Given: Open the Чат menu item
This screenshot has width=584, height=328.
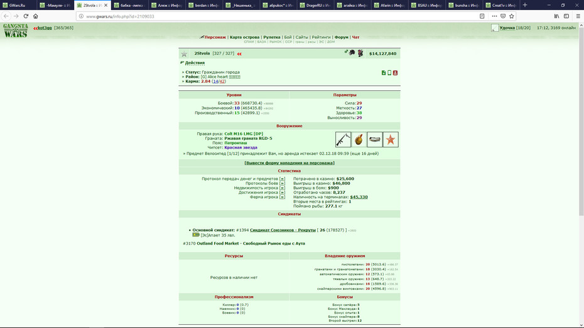Looking at the screenshot, I should [355, 37].
